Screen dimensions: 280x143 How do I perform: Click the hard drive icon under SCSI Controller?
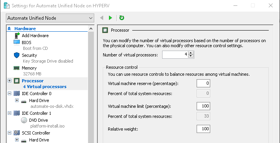tap(24, 141)
